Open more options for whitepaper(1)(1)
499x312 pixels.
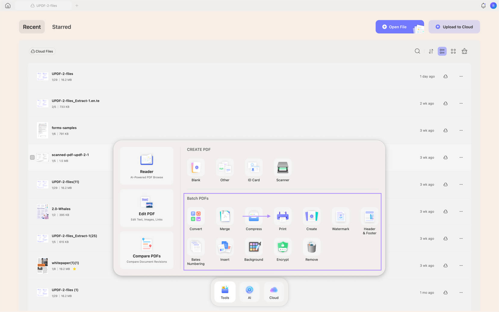pos(461,265)
